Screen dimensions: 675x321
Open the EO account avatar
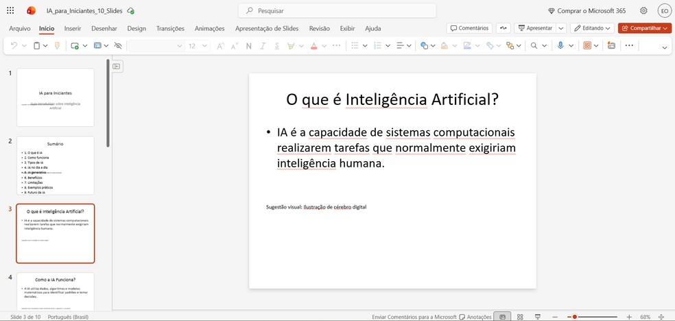(x=665, y=11)
